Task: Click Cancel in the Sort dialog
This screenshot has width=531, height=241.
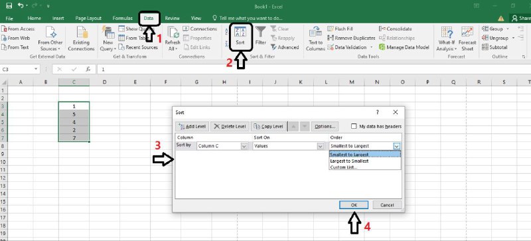Action: point(387,204)
